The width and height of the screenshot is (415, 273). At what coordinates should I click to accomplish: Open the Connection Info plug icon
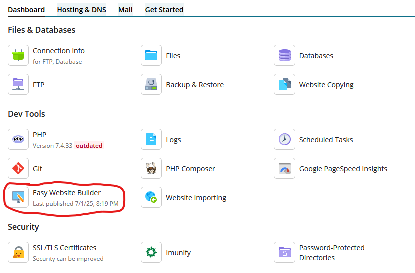pos(18,55)
